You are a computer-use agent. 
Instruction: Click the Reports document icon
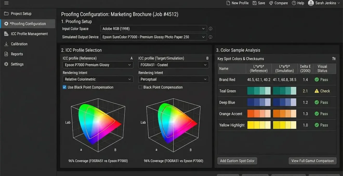click(x=6, y=54)
